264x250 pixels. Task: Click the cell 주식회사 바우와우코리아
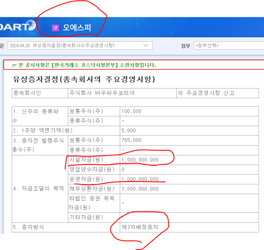tap(122, 93)
